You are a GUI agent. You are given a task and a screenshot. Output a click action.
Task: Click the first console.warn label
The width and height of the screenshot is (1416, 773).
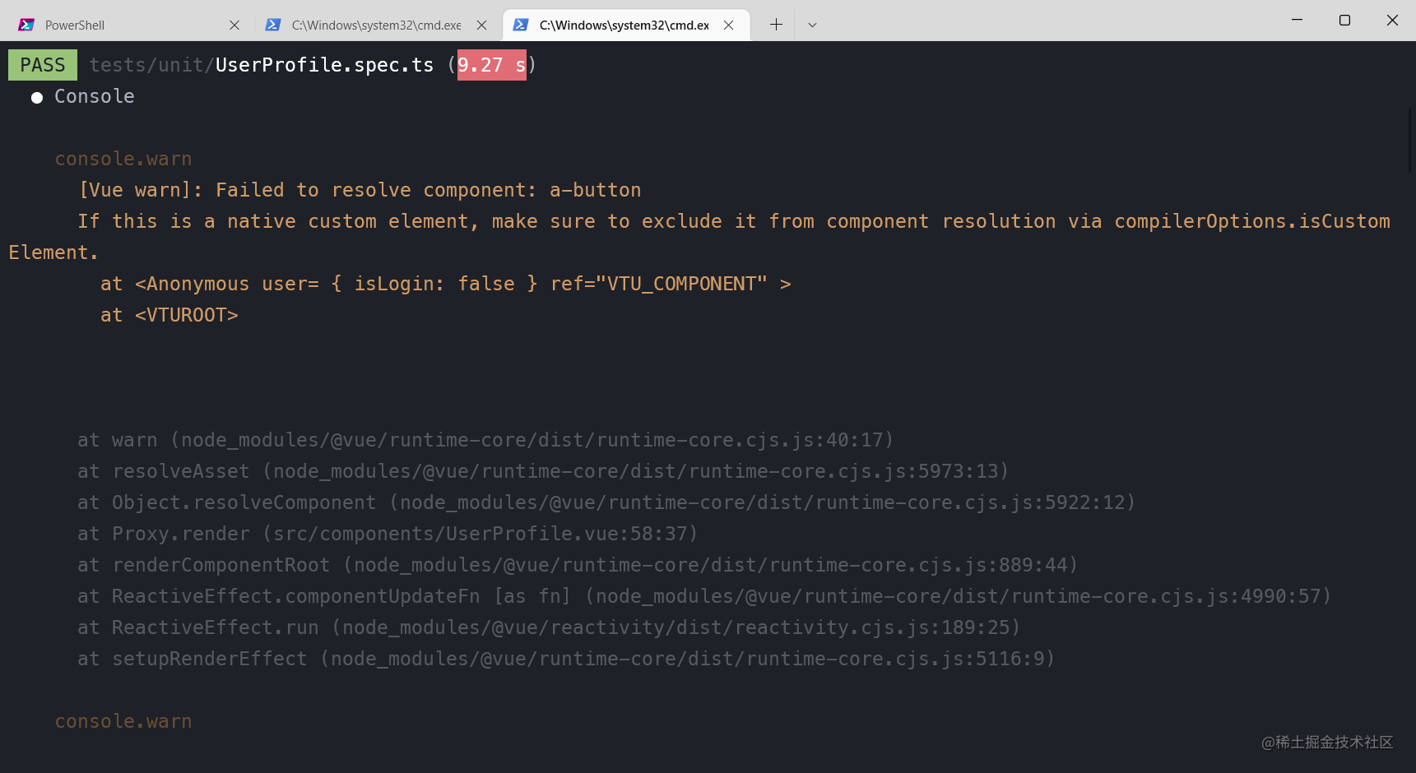click(x=123, y=159)
